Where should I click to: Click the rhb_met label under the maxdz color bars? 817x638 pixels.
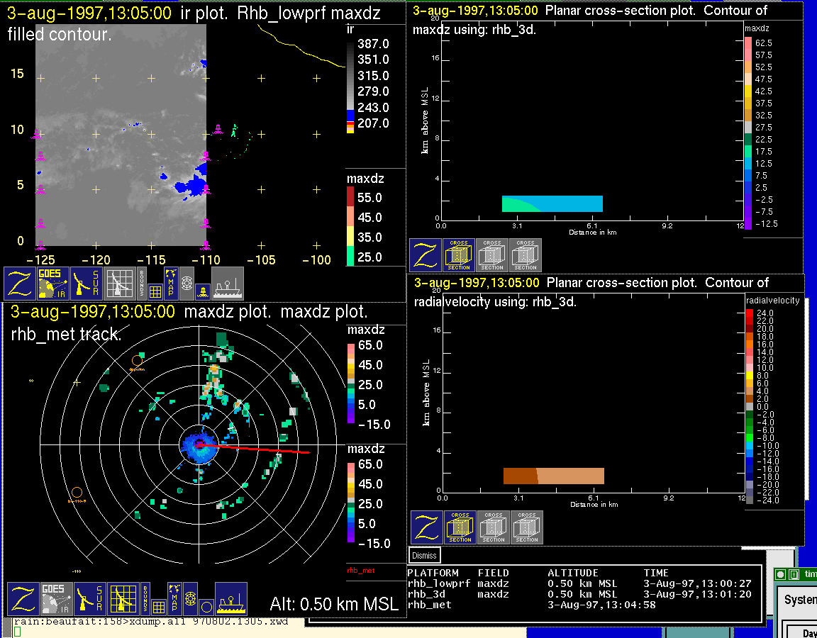click(x=360, y=570)
